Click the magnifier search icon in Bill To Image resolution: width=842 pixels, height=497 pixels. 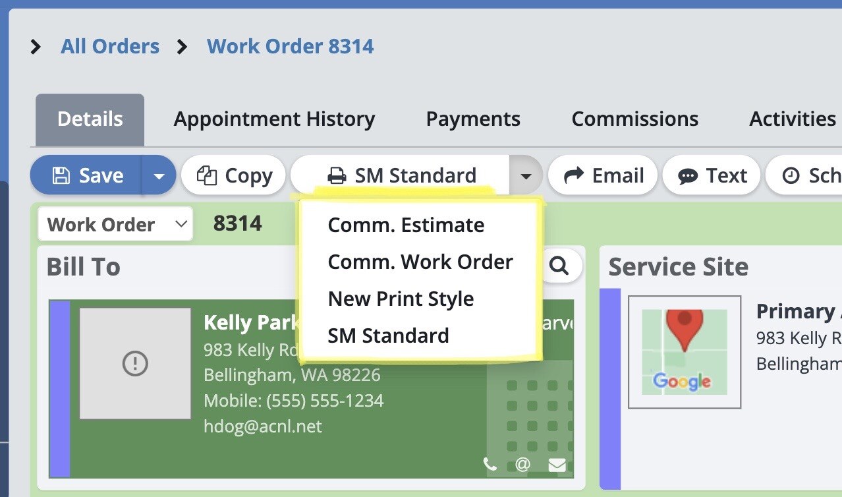click(559, 266)
